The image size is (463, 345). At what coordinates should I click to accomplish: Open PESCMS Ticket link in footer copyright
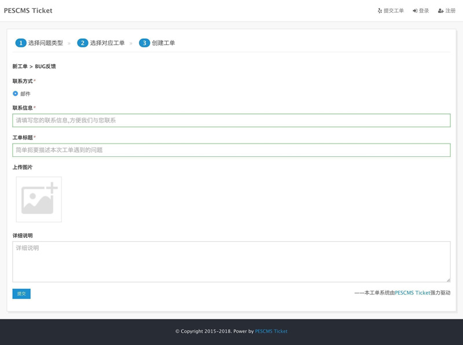tap(271, 331)
